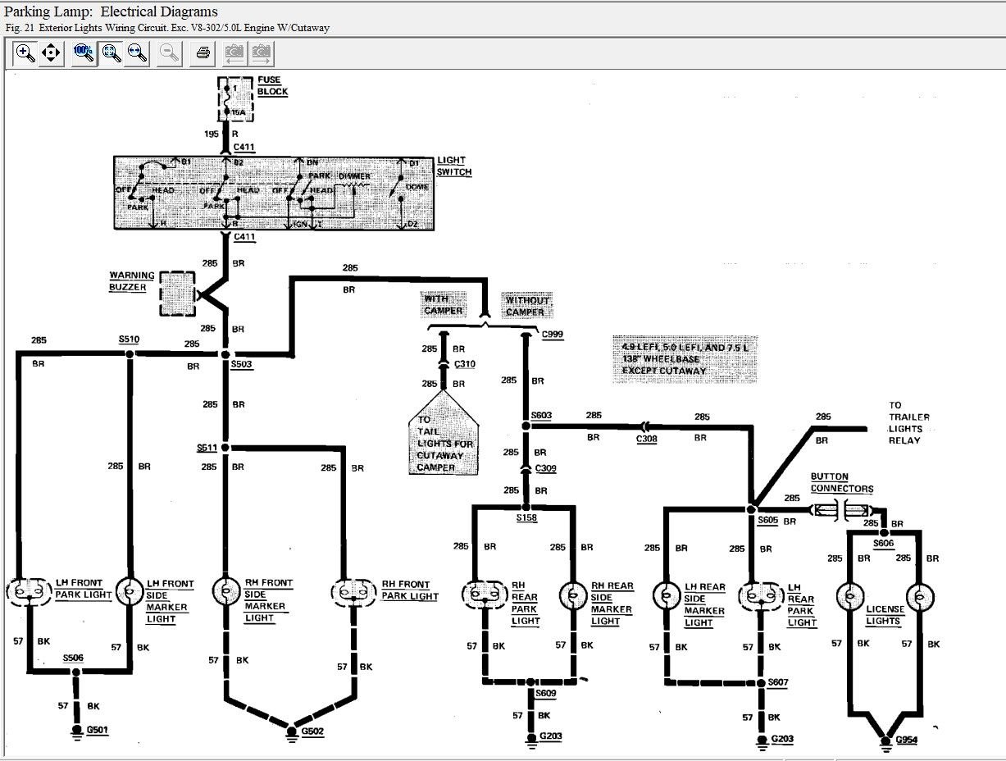Click the zoom out magnifier icon
This screenshot has width=1006, height=761.
tap(170, 53)
